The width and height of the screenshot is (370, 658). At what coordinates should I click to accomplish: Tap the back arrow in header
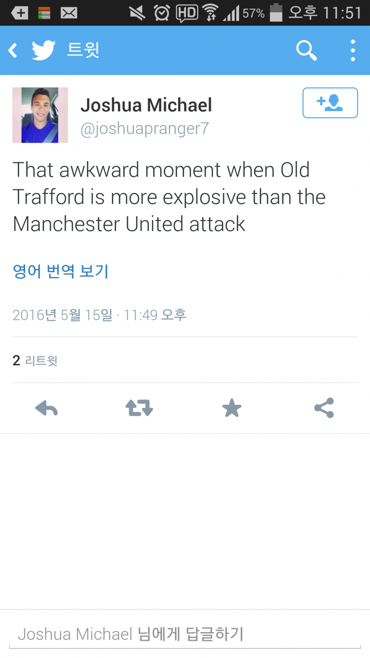tap(13, 51)
